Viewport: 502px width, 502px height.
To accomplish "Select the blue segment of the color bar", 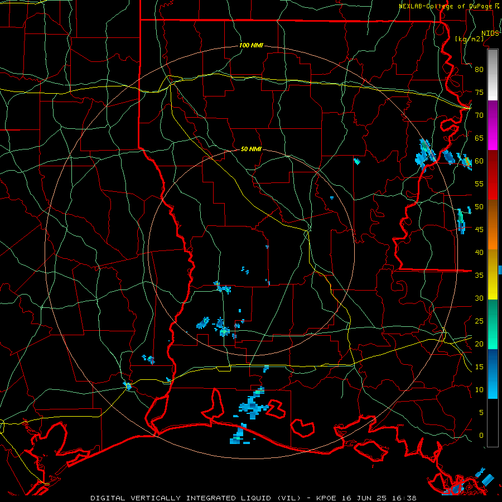I will (x=493, y=374).
